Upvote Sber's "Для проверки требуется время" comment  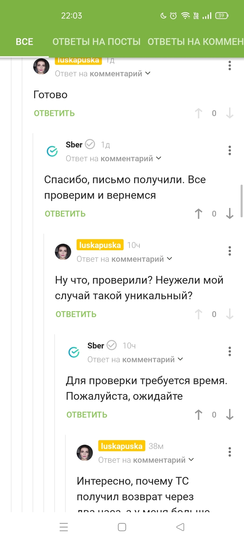[x=198, y=415]
